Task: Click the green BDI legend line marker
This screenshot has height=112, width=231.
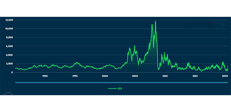Action: pos(112,88)
